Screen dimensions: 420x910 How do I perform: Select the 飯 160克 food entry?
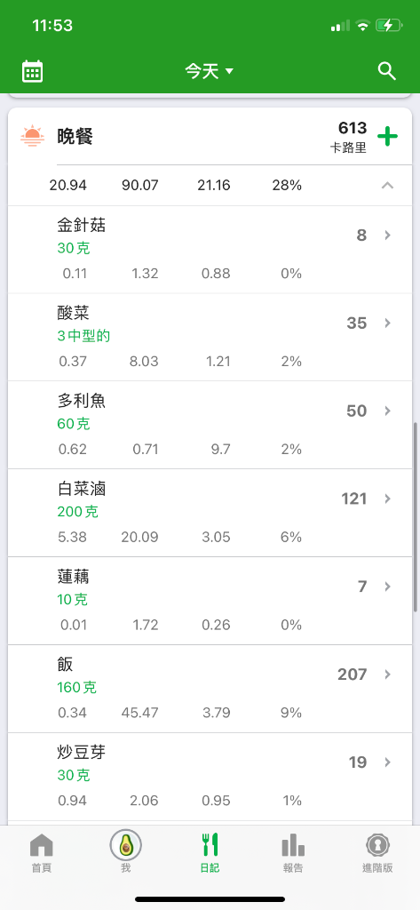pos(210,689)
